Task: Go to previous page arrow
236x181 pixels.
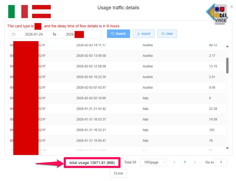Action: click(174, 162)
